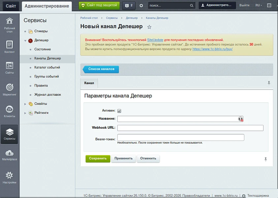
Task: Click the Отменить button
Action: click(148, 158)
